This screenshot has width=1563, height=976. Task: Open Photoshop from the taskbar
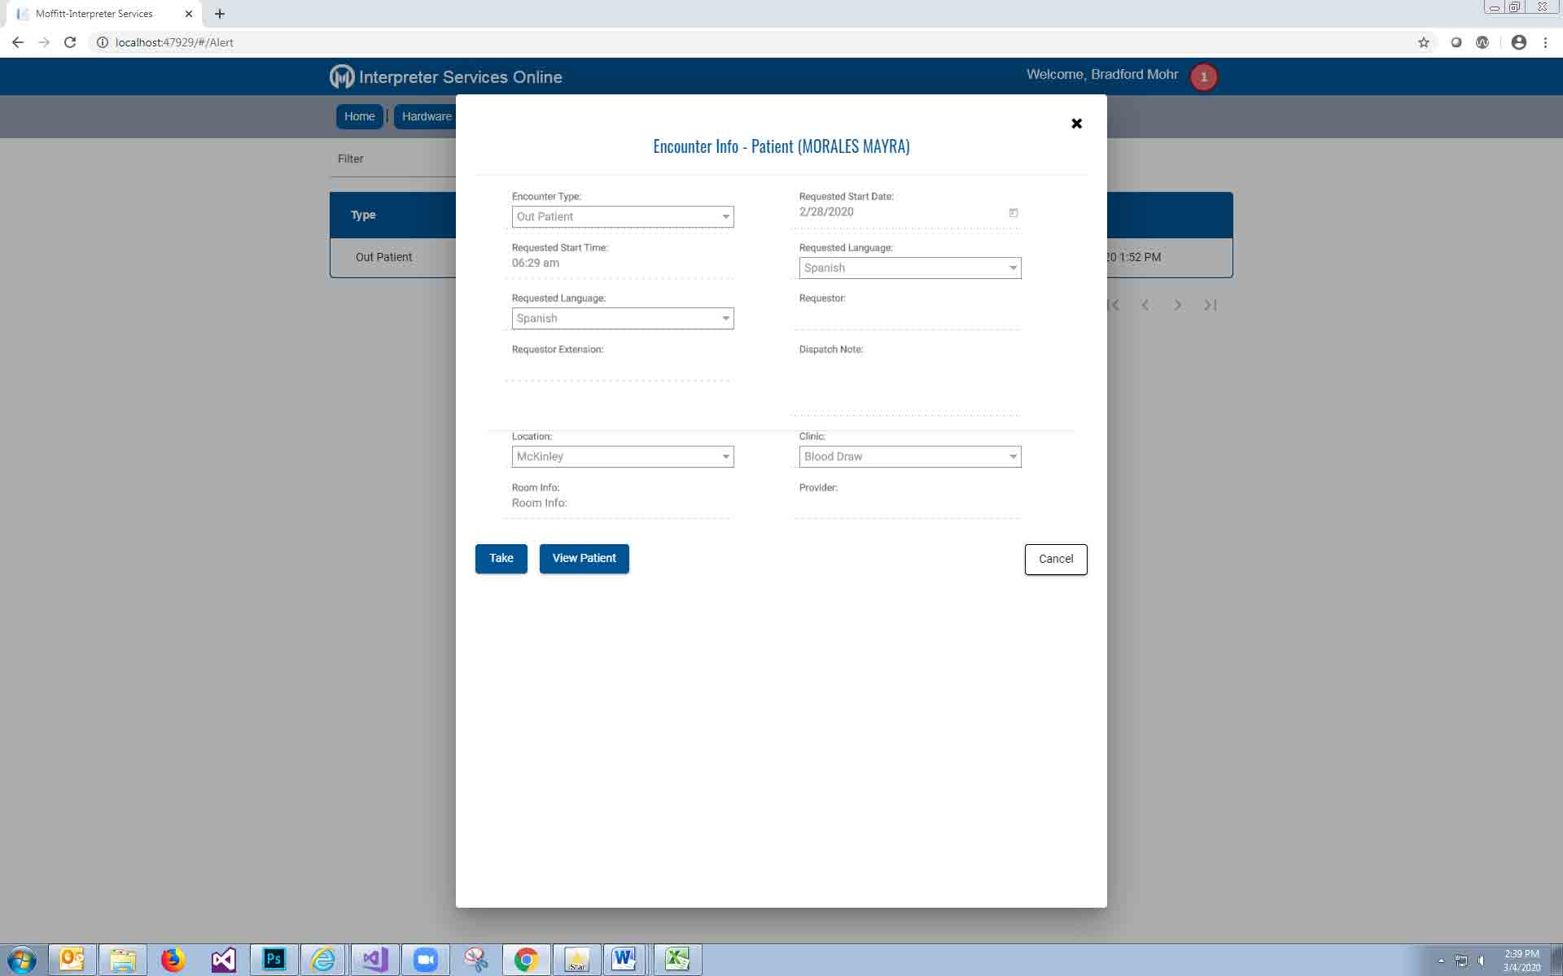(x=274, y=960)
